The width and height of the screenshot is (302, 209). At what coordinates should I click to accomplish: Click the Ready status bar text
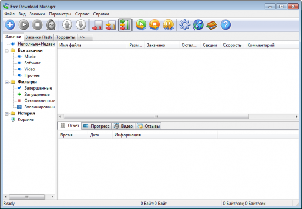click(9, 204)
